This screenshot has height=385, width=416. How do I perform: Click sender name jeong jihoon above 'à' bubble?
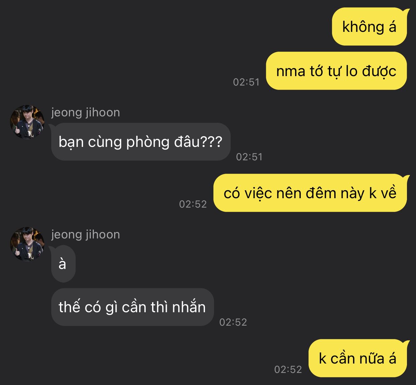coord(86,234)
